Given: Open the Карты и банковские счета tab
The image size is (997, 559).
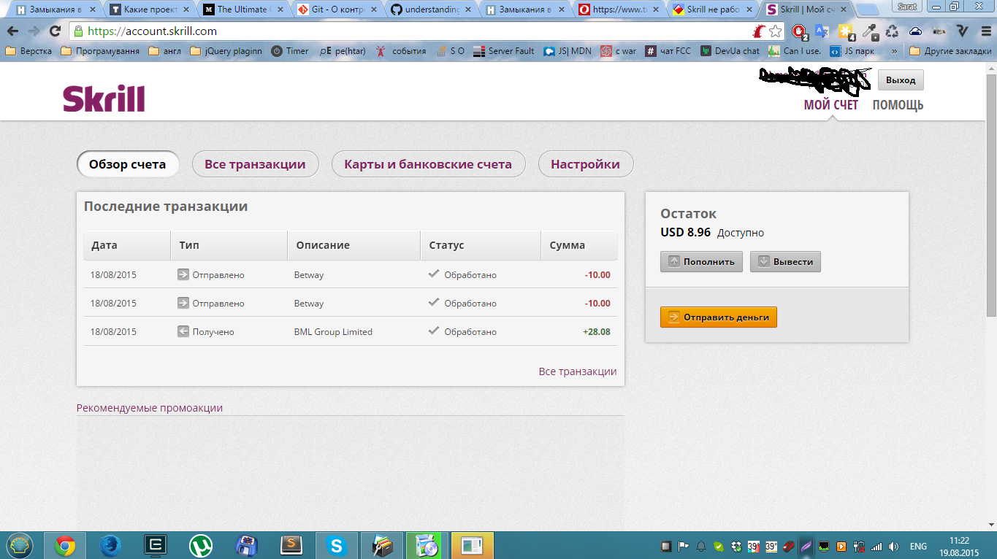Looking at the screenshot, I should pyautogui.click(x=428, y=164).
